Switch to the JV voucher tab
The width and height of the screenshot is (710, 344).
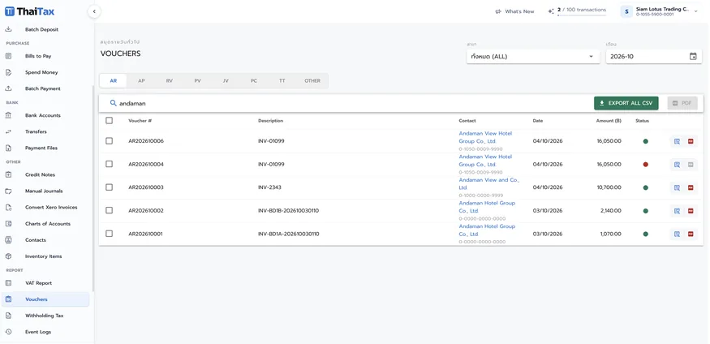point(226,80)
